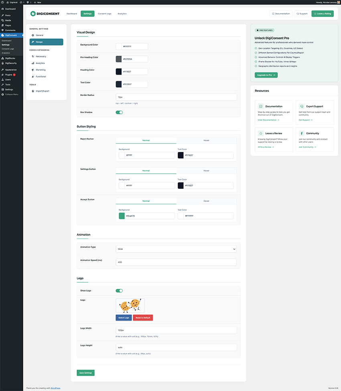The height and width of the screenshot is (391, 341).
Task: Click the Posts pin icon in WordPress menu
Action: click(x=2, y=15)
